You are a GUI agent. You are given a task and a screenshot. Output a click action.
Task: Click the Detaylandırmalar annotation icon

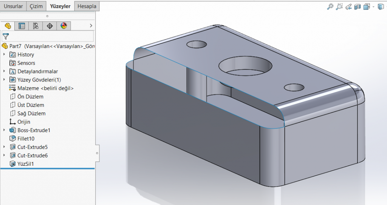(12, 71)
